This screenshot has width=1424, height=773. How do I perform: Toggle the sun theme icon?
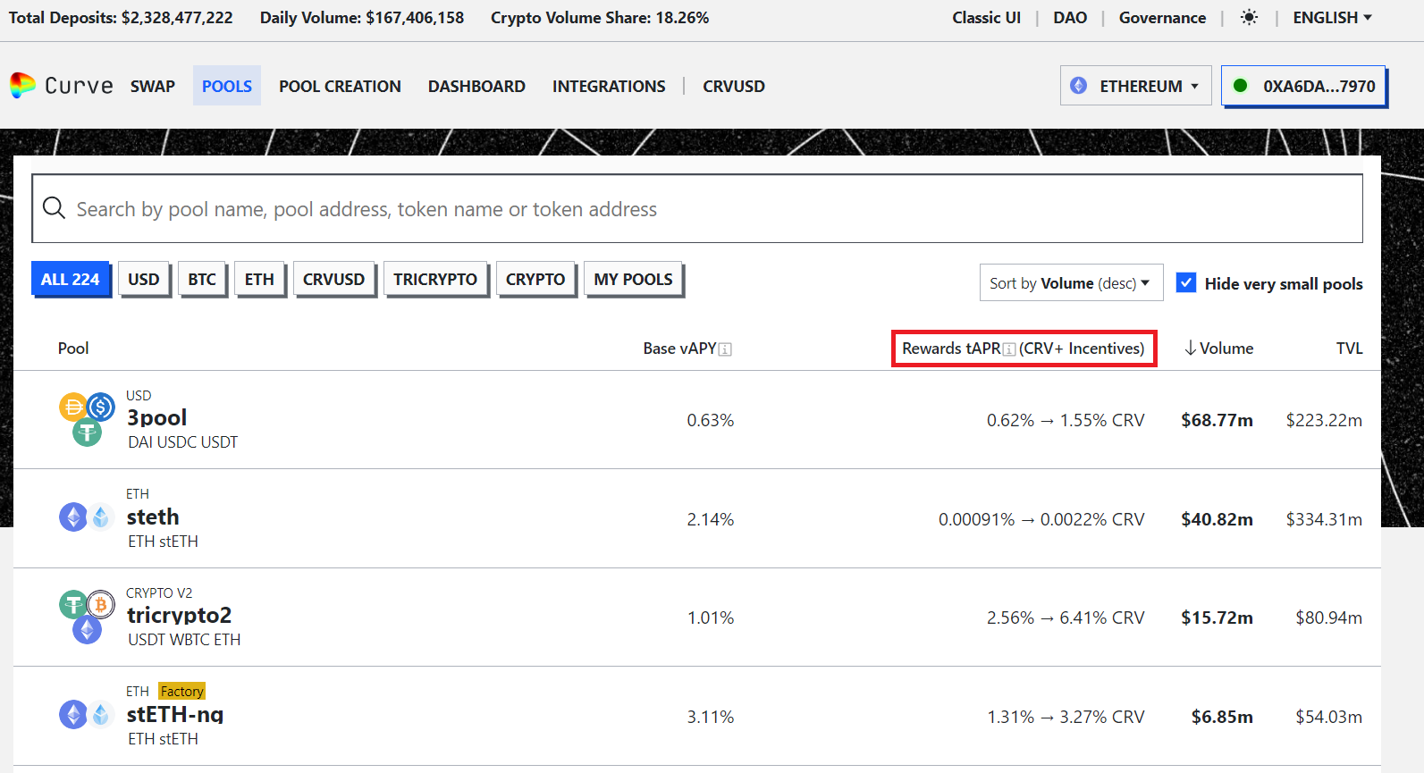click(x=1249, y=18)
